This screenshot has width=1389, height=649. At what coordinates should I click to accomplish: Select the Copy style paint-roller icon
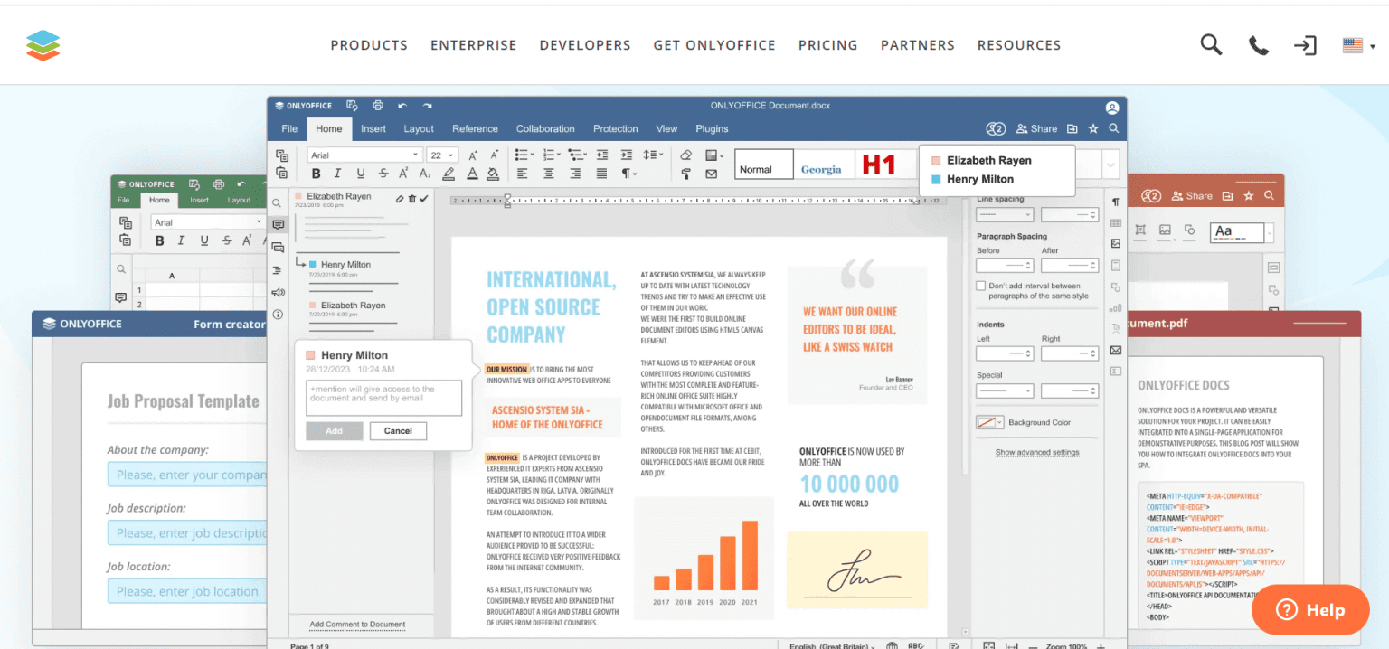click(686, 174)
